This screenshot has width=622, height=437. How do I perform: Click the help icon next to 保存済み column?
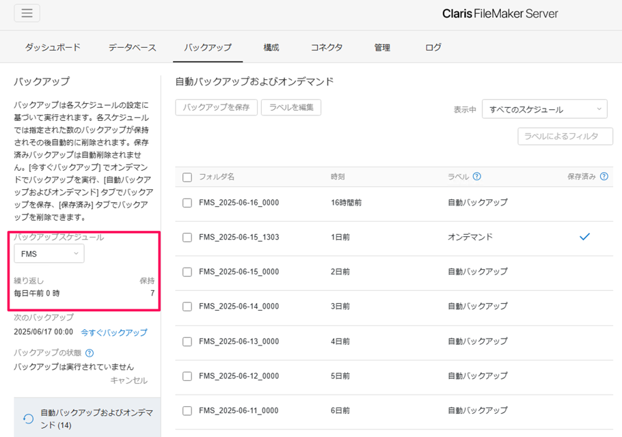tap(604, 176)
